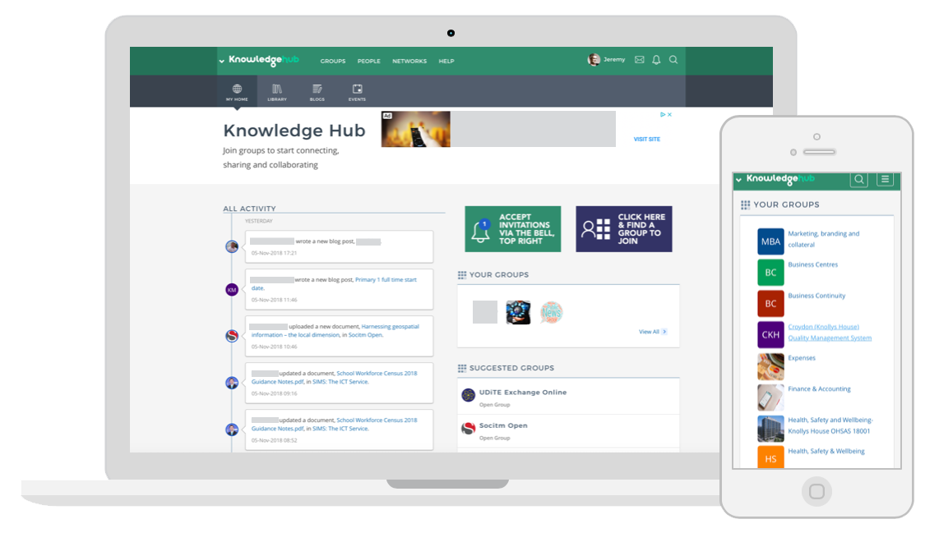Click the KM user avatar in activity feed
939x542 pixels.
point(232,290)
